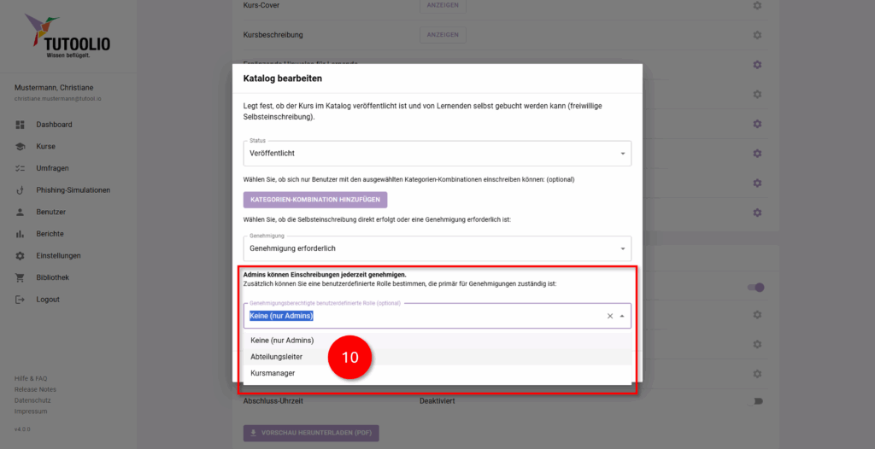875x449 pixels.
Task: Click the Kurse graduation cap icon
Action: coord(20,146)
